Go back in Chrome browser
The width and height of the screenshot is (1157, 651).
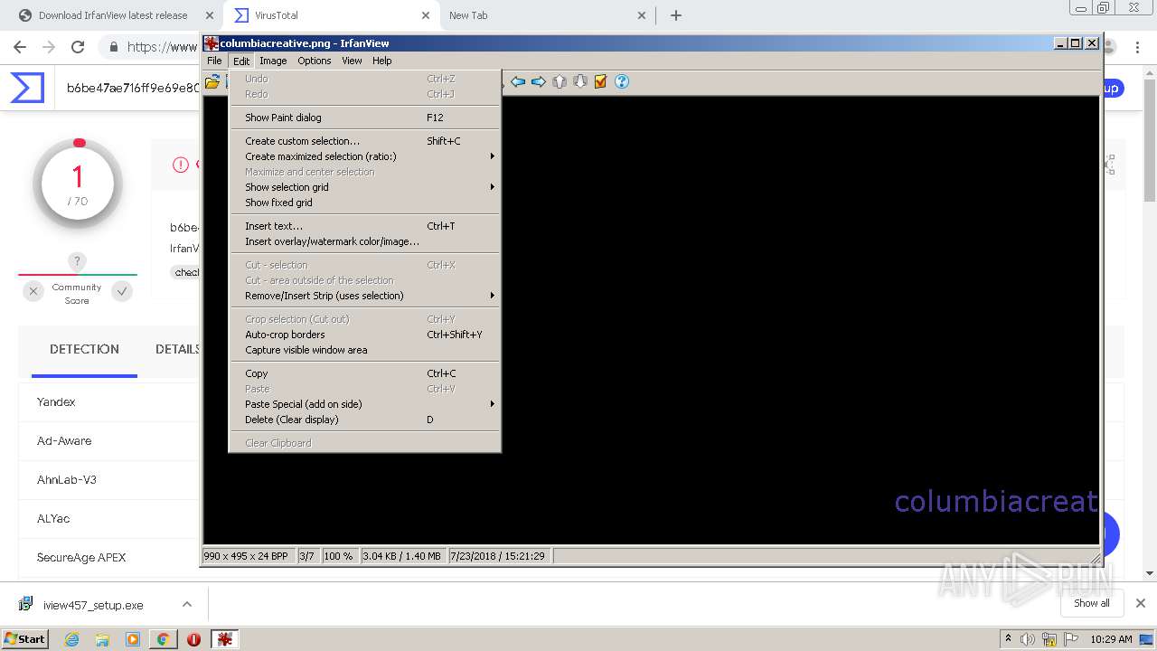tap(19, 47)
